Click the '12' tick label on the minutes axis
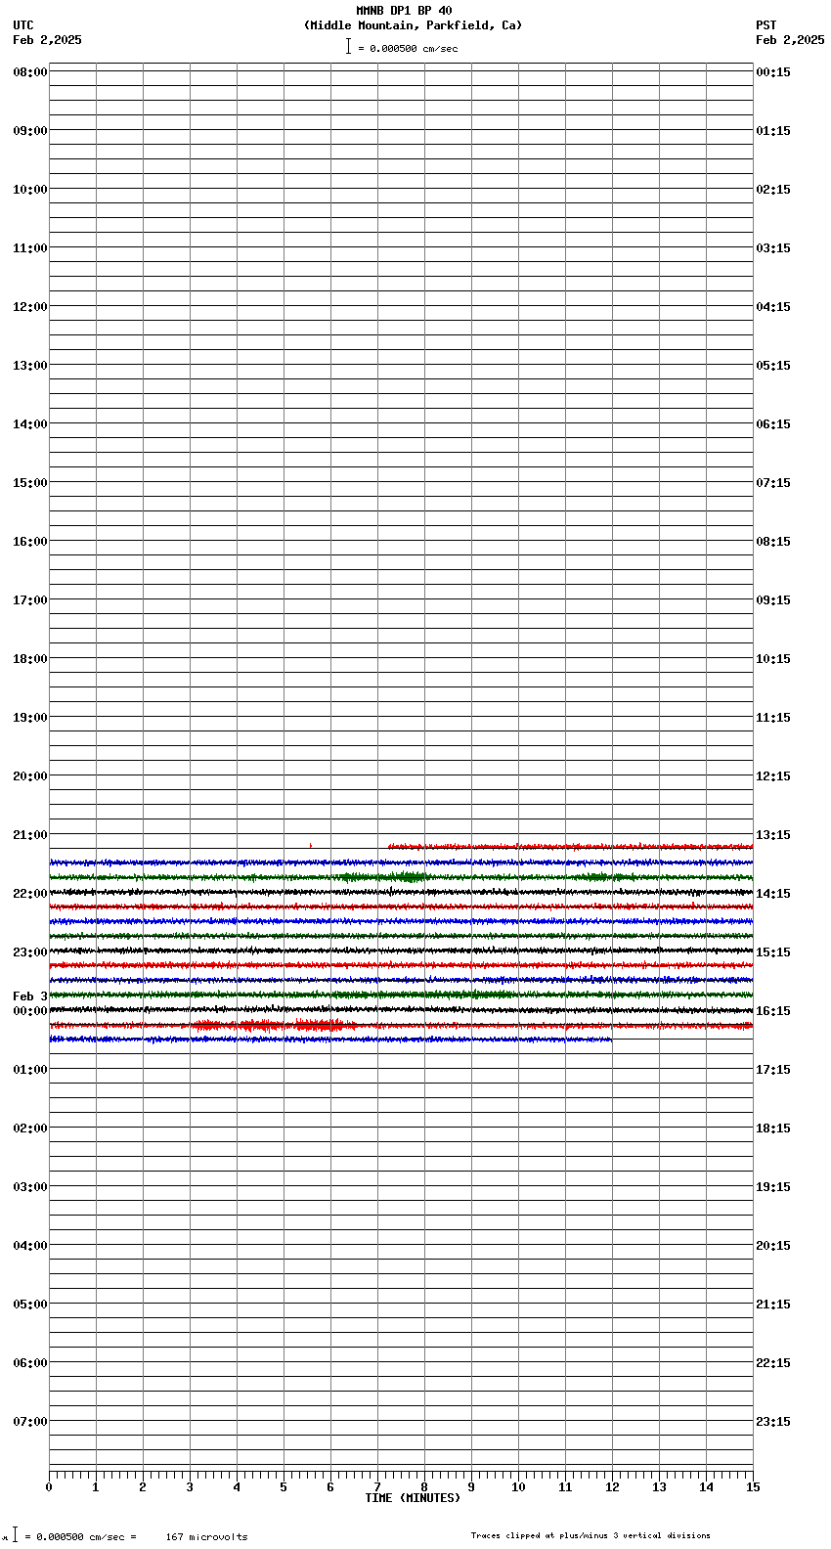The width and height of the screenshot is (831, 1549). (x=612, y=1487)
